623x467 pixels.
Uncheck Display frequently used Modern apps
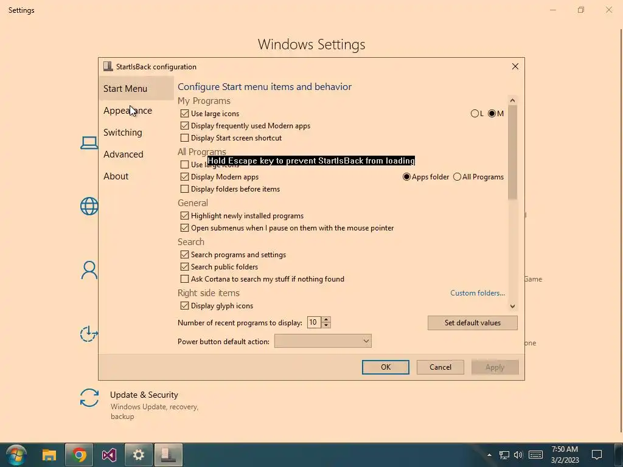pyautogui.click(x=184, y=126)
